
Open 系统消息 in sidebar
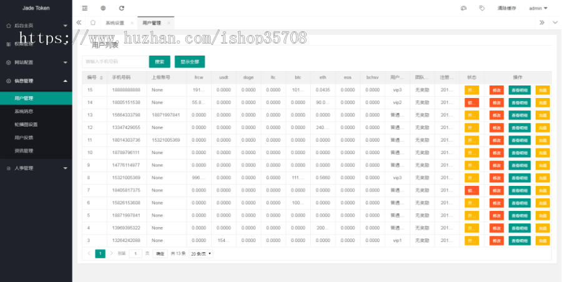[x=36, y=112]
